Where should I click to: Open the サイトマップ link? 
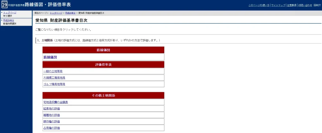tap(278, 5)
